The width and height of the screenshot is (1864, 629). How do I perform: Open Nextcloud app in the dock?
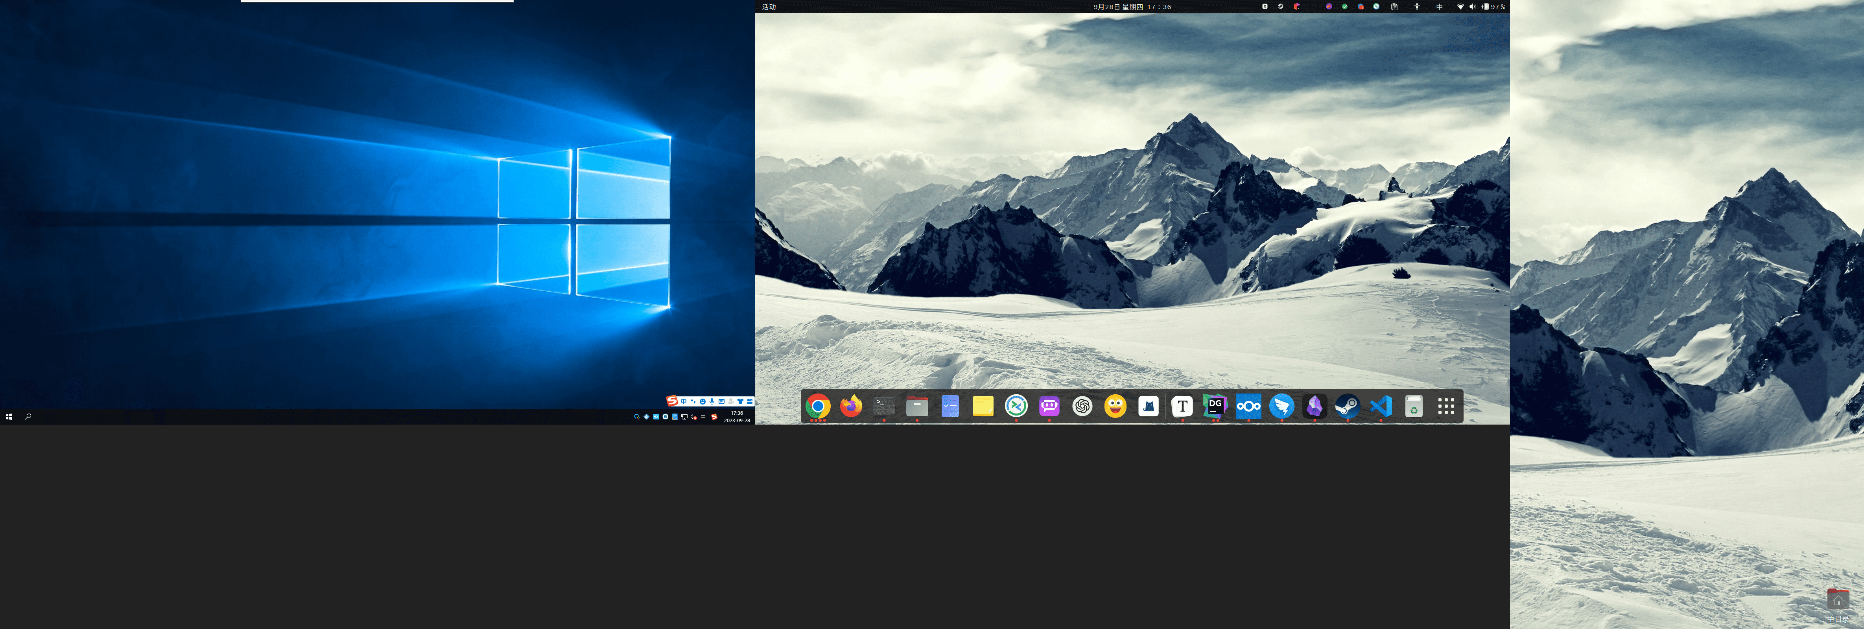[1248, 406]
